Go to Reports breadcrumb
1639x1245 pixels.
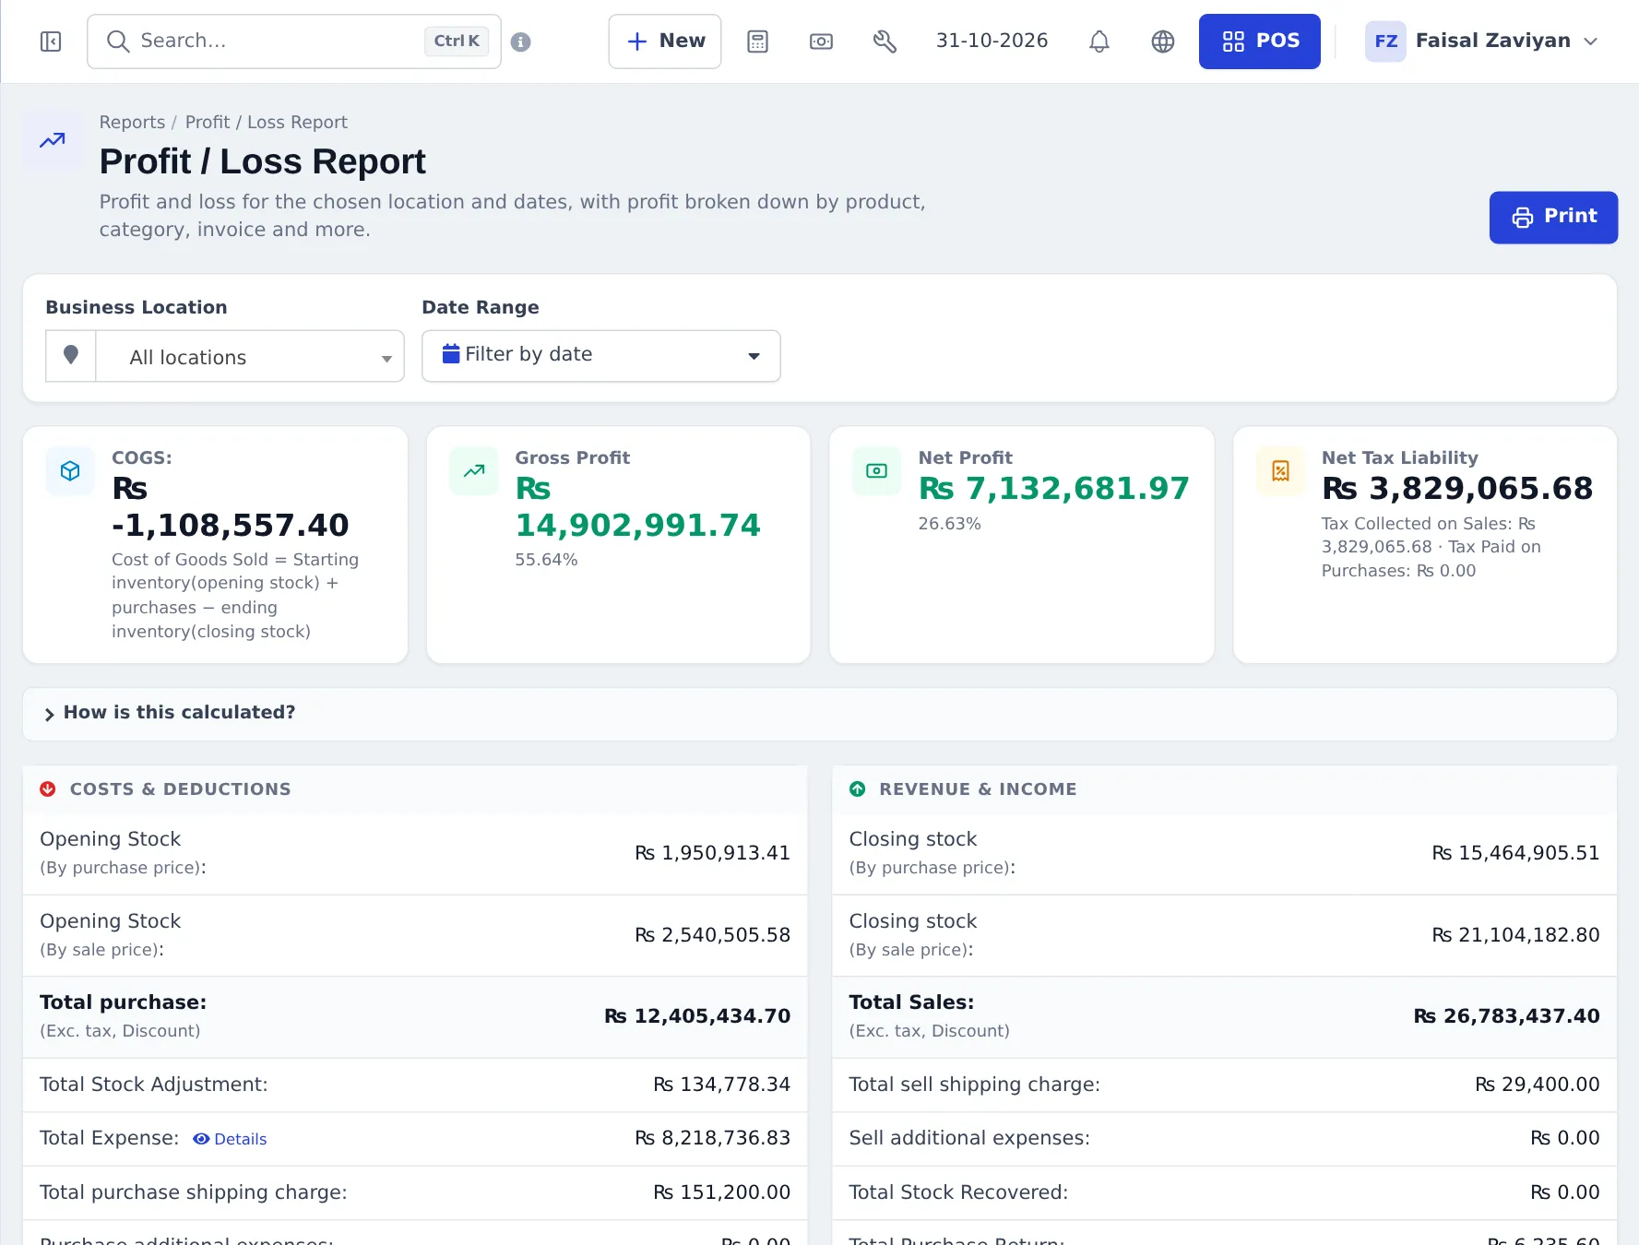click(132, 122)
